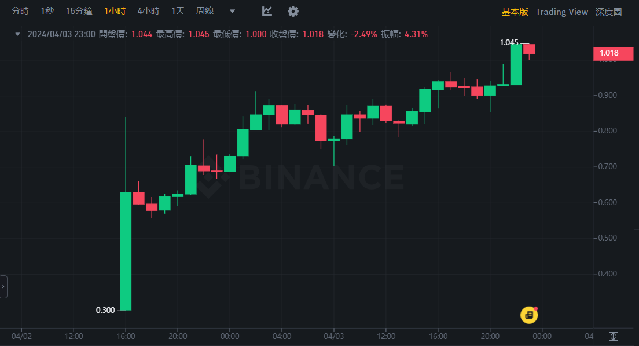
Task: Open chart settings gear icon
Action: coord(293,12)
